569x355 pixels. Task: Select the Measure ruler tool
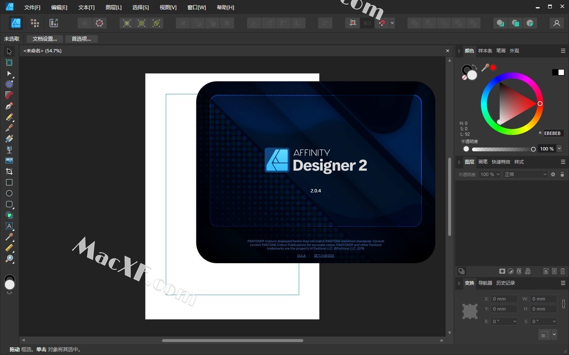click(x=9, y=248)
